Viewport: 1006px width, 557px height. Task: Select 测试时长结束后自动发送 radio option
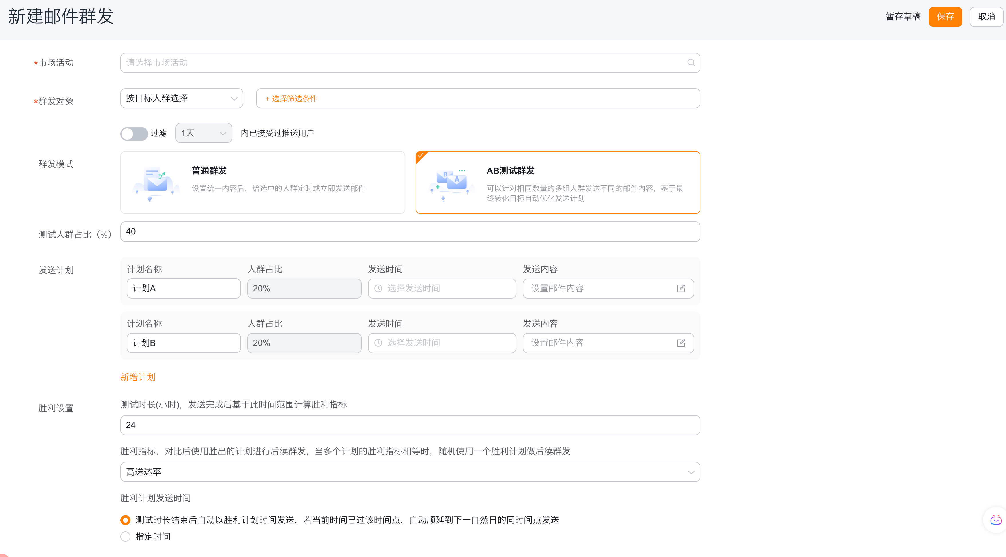pyautogui.click(x=125, y=520)
